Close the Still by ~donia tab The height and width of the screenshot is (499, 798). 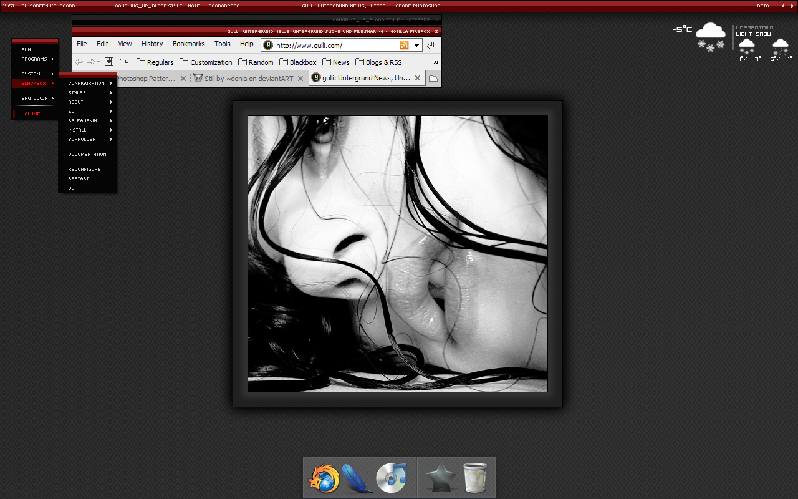point(302,79)
